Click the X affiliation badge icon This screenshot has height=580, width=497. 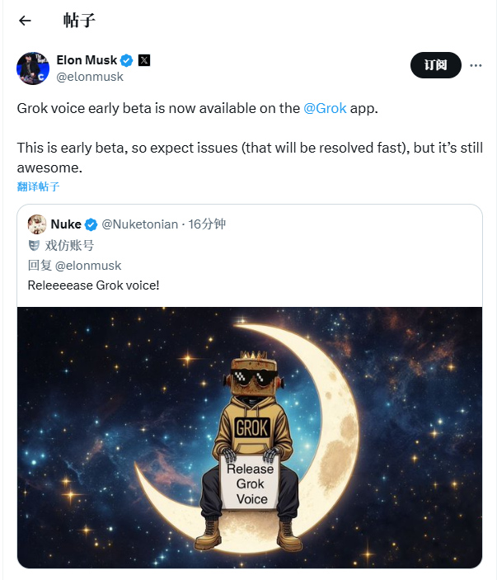click(144, 60)
